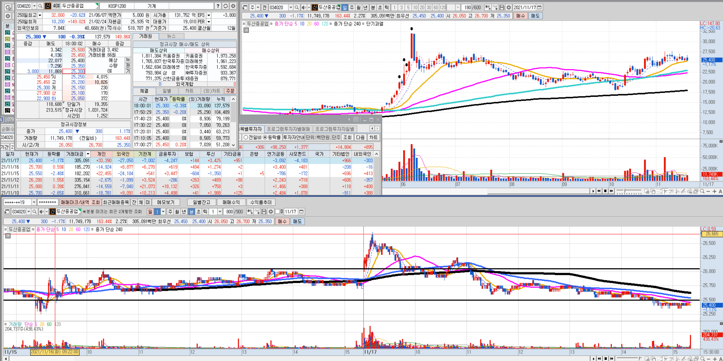Open the calendar picker next to 2021/11/17

pos(539,8)
